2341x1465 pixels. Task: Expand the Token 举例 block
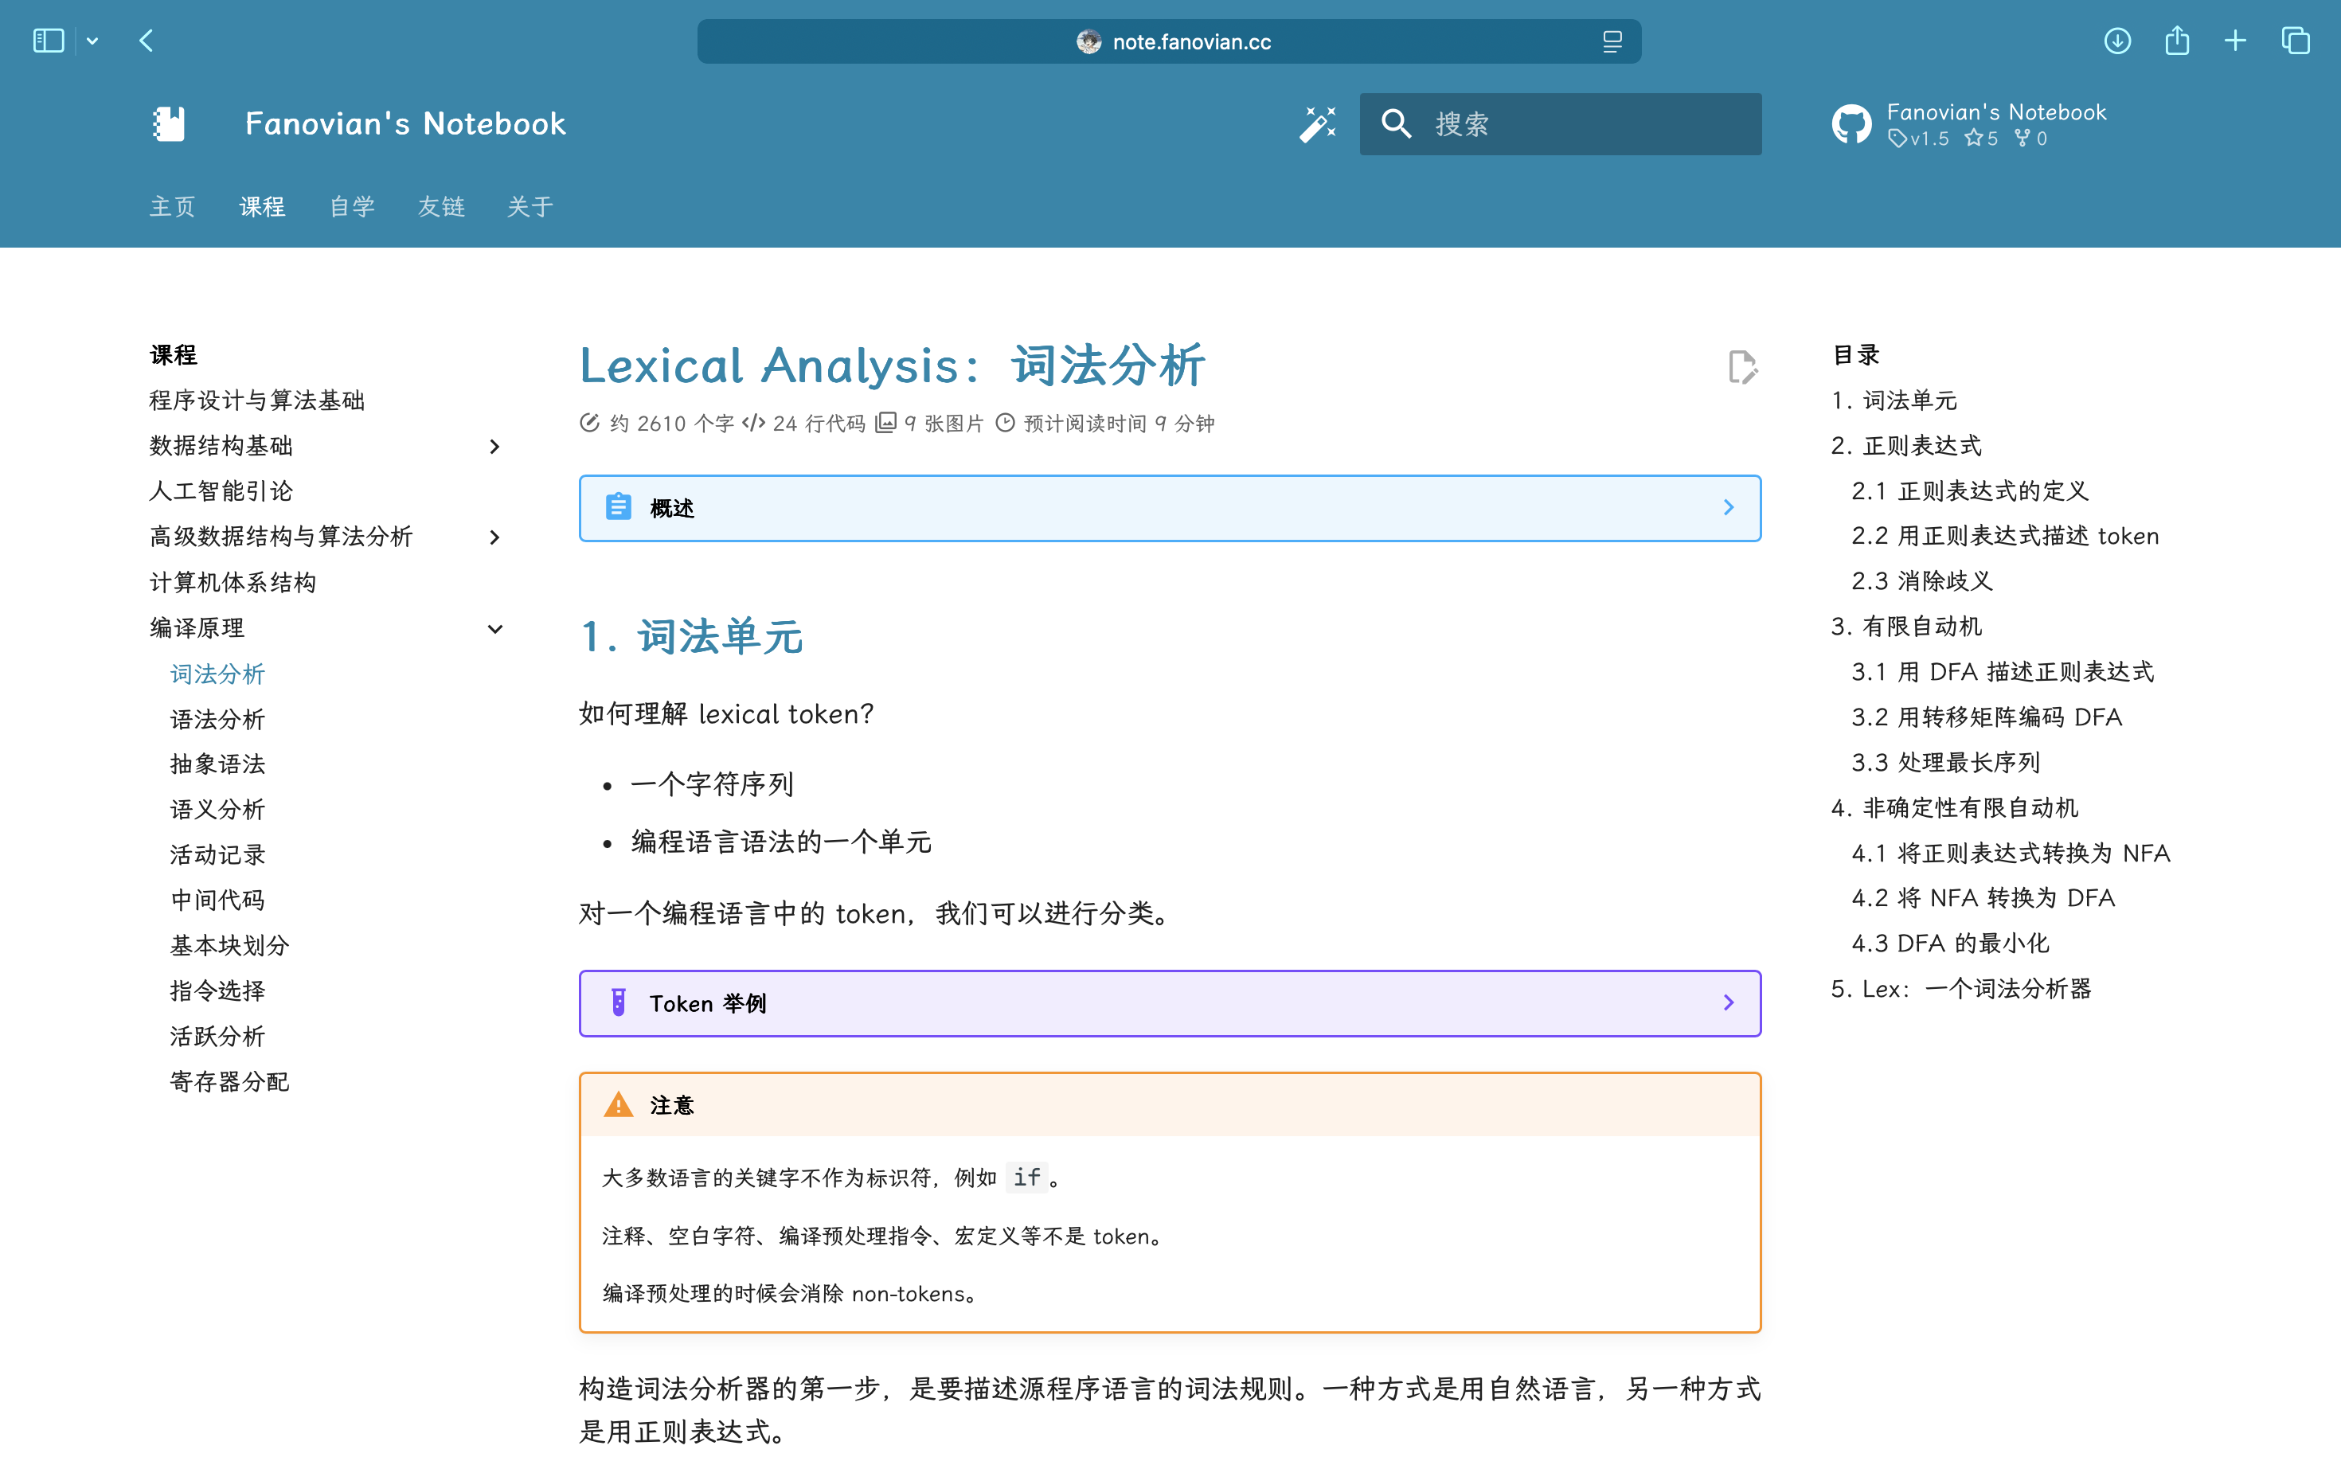click(x=1169, y=1003)
